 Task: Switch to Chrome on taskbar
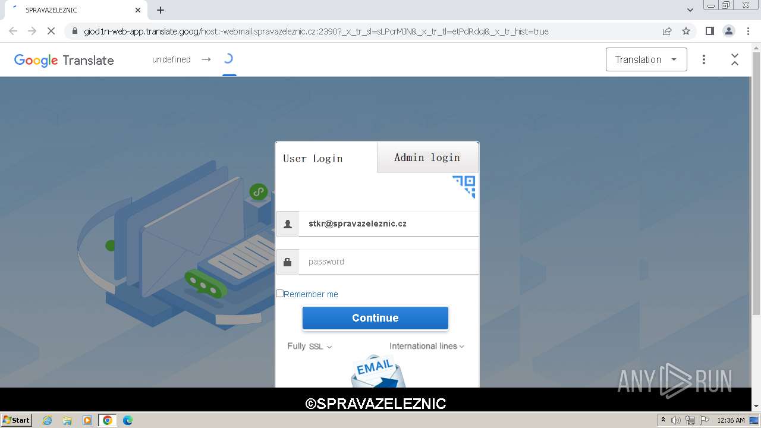(x=108, y=420)
